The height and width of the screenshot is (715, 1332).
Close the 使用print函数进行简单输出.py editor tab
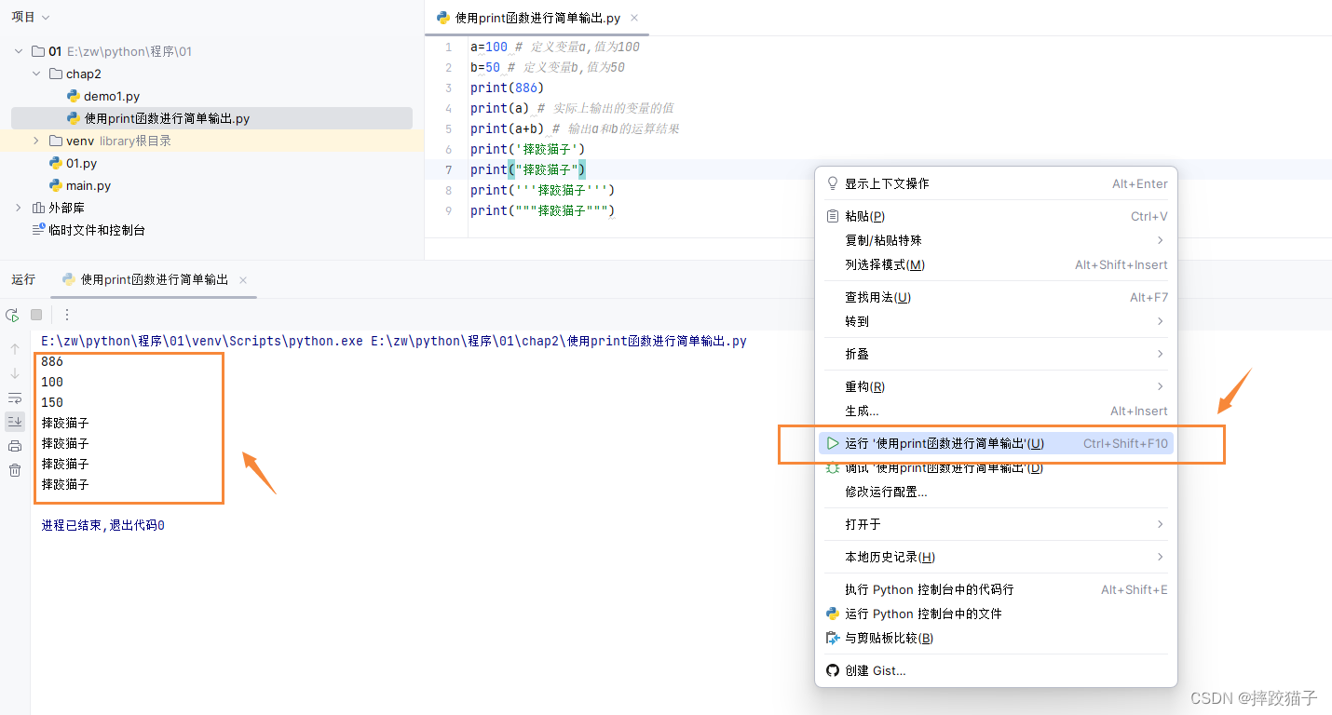tap(634, 18)
